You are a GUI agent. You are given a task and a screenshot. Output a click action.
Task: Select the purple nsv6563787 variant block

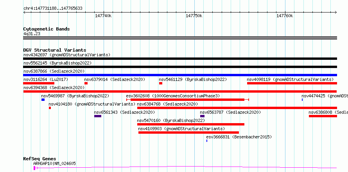pyautogui.click(x=202, y=116)
